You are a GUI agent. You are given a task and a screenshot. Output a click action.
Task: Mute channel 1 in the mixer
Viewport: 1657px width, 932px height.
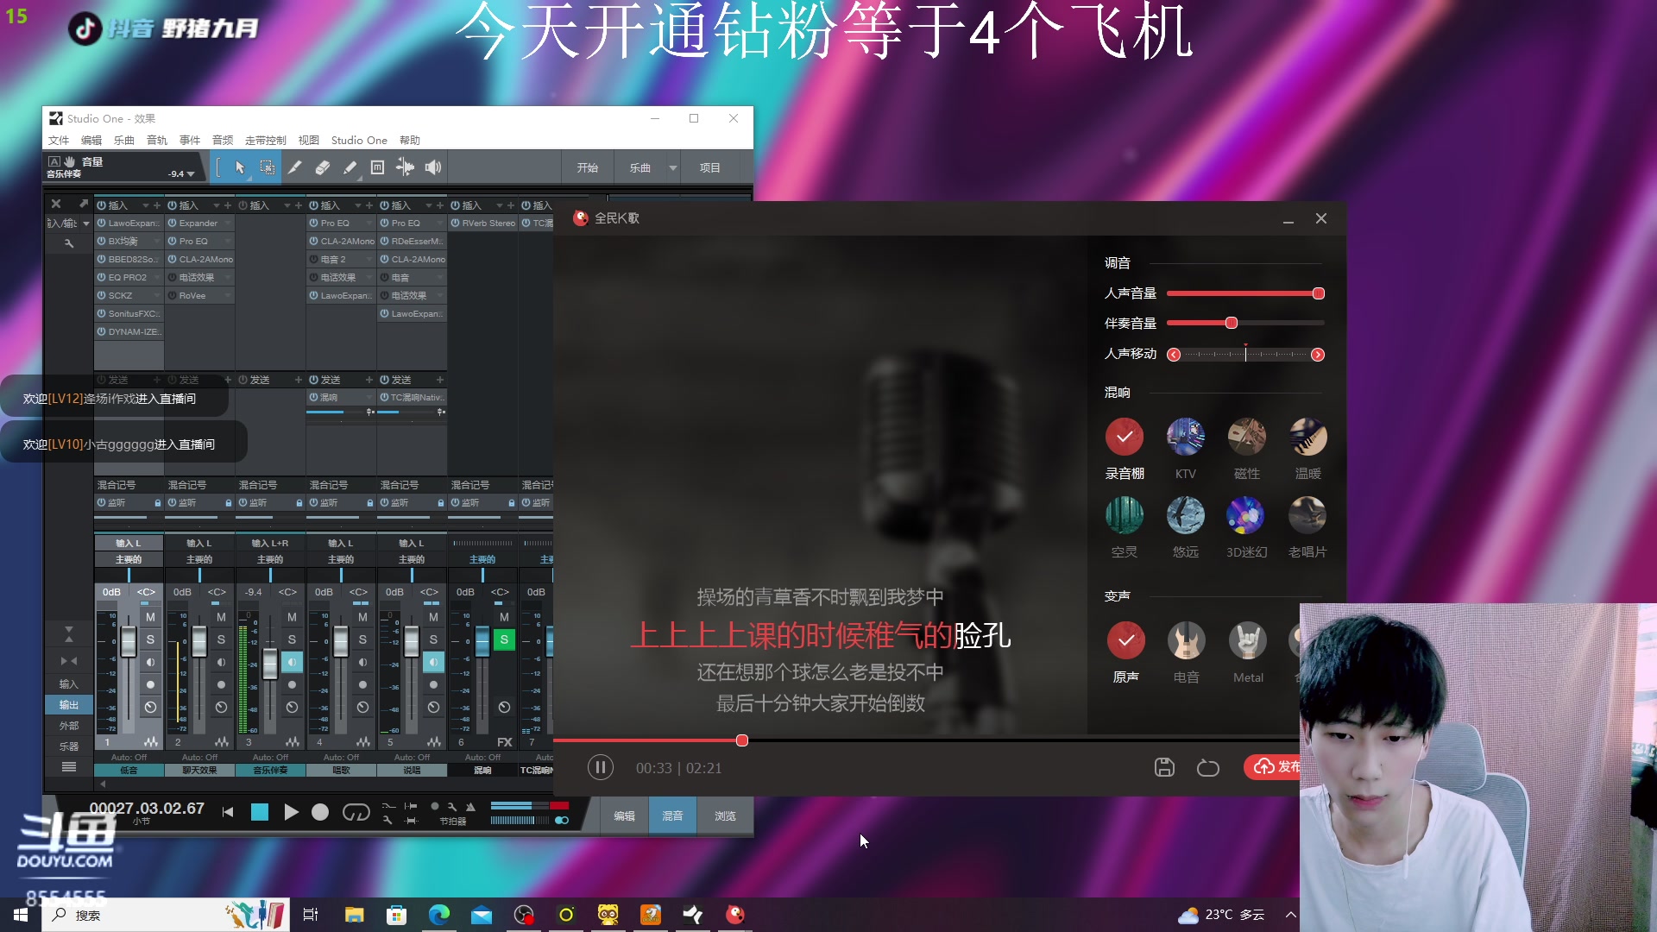point(150,617)
